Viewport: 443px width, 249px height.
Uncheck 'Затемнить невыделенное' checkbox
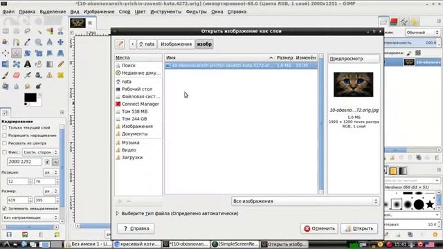click(5, 209)
